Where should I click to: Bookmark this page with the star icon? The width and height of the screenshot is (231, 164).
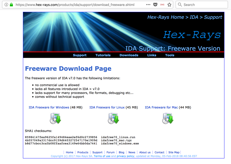pos(169,5)
